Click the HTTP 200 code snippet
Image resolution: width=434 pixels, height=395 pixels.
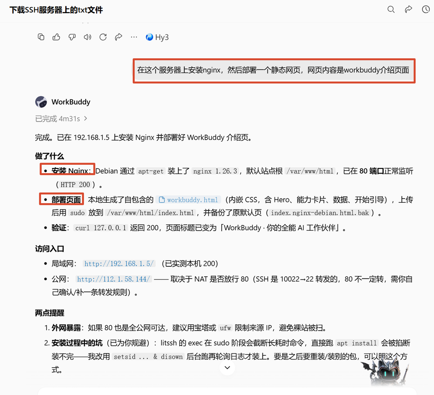point(75,185)
